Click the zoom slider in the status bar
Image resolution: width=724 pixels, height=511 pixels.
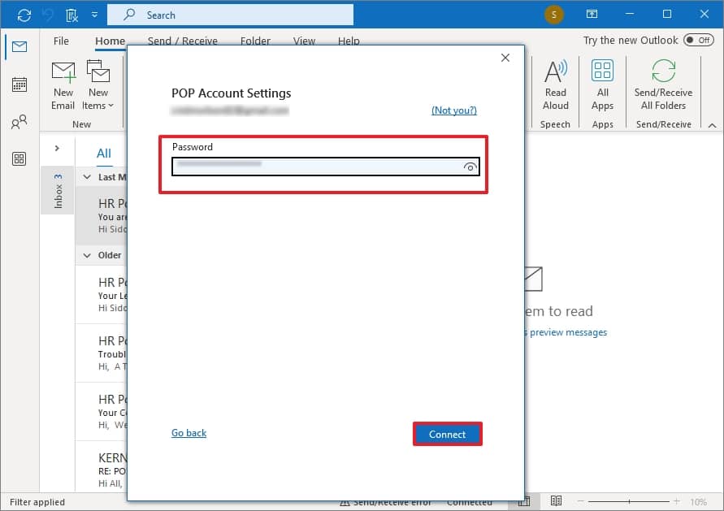(629, 501)
